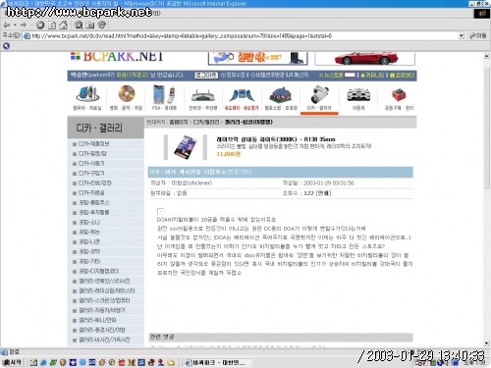Click author name 이희설(ohclever)
The image size is (491, 368).
point(191,183)
